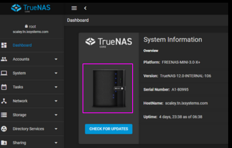
Task: Click the lock icon beside root
Action: coord(26,26)
